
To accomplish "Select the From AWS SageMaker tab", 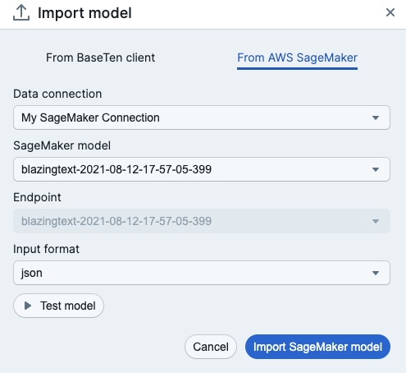I will pos(297,58).
